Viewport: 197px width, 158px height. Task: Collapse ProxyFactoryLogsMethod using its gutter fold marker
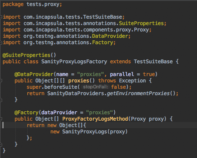coord(1,119)
